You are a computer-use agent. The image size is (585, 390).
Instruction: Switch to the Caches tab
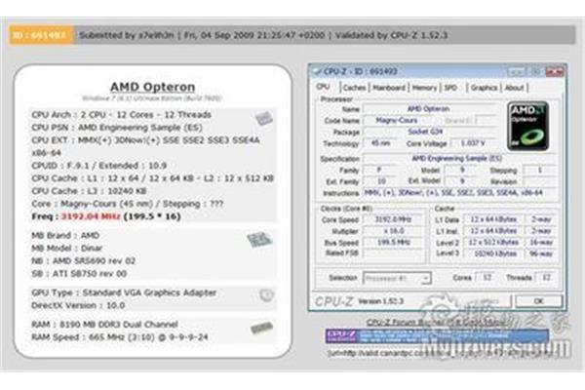[x=354, y=88]
